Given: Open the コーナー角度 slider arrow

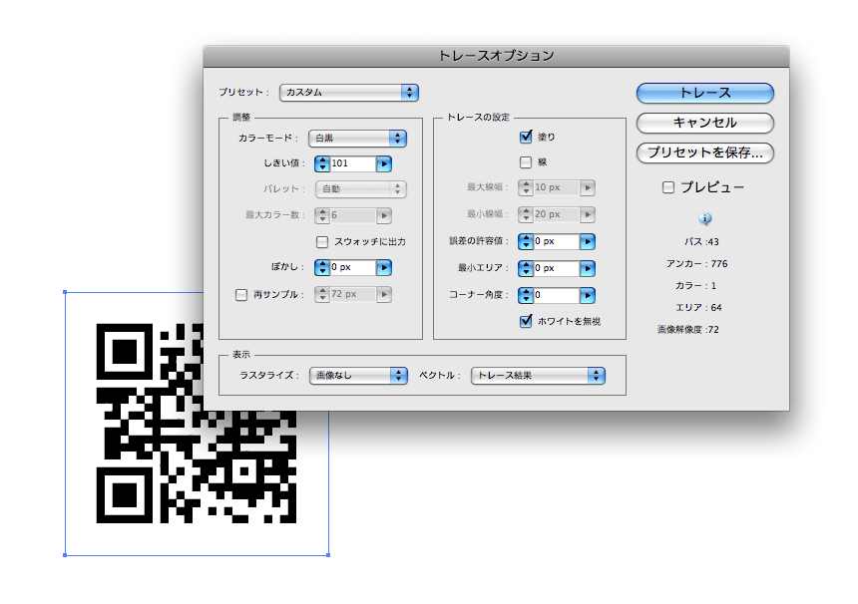Looking at the screenshot, I should pos(588,295).
